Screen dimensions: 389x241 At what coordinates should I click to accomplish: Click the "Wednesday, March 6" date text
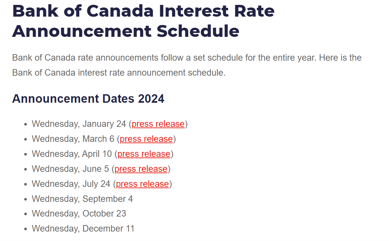point(73,139)
